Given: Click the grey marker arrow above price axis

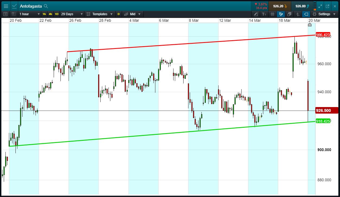Looking at the screenshot, I should (x=310, y=25).
